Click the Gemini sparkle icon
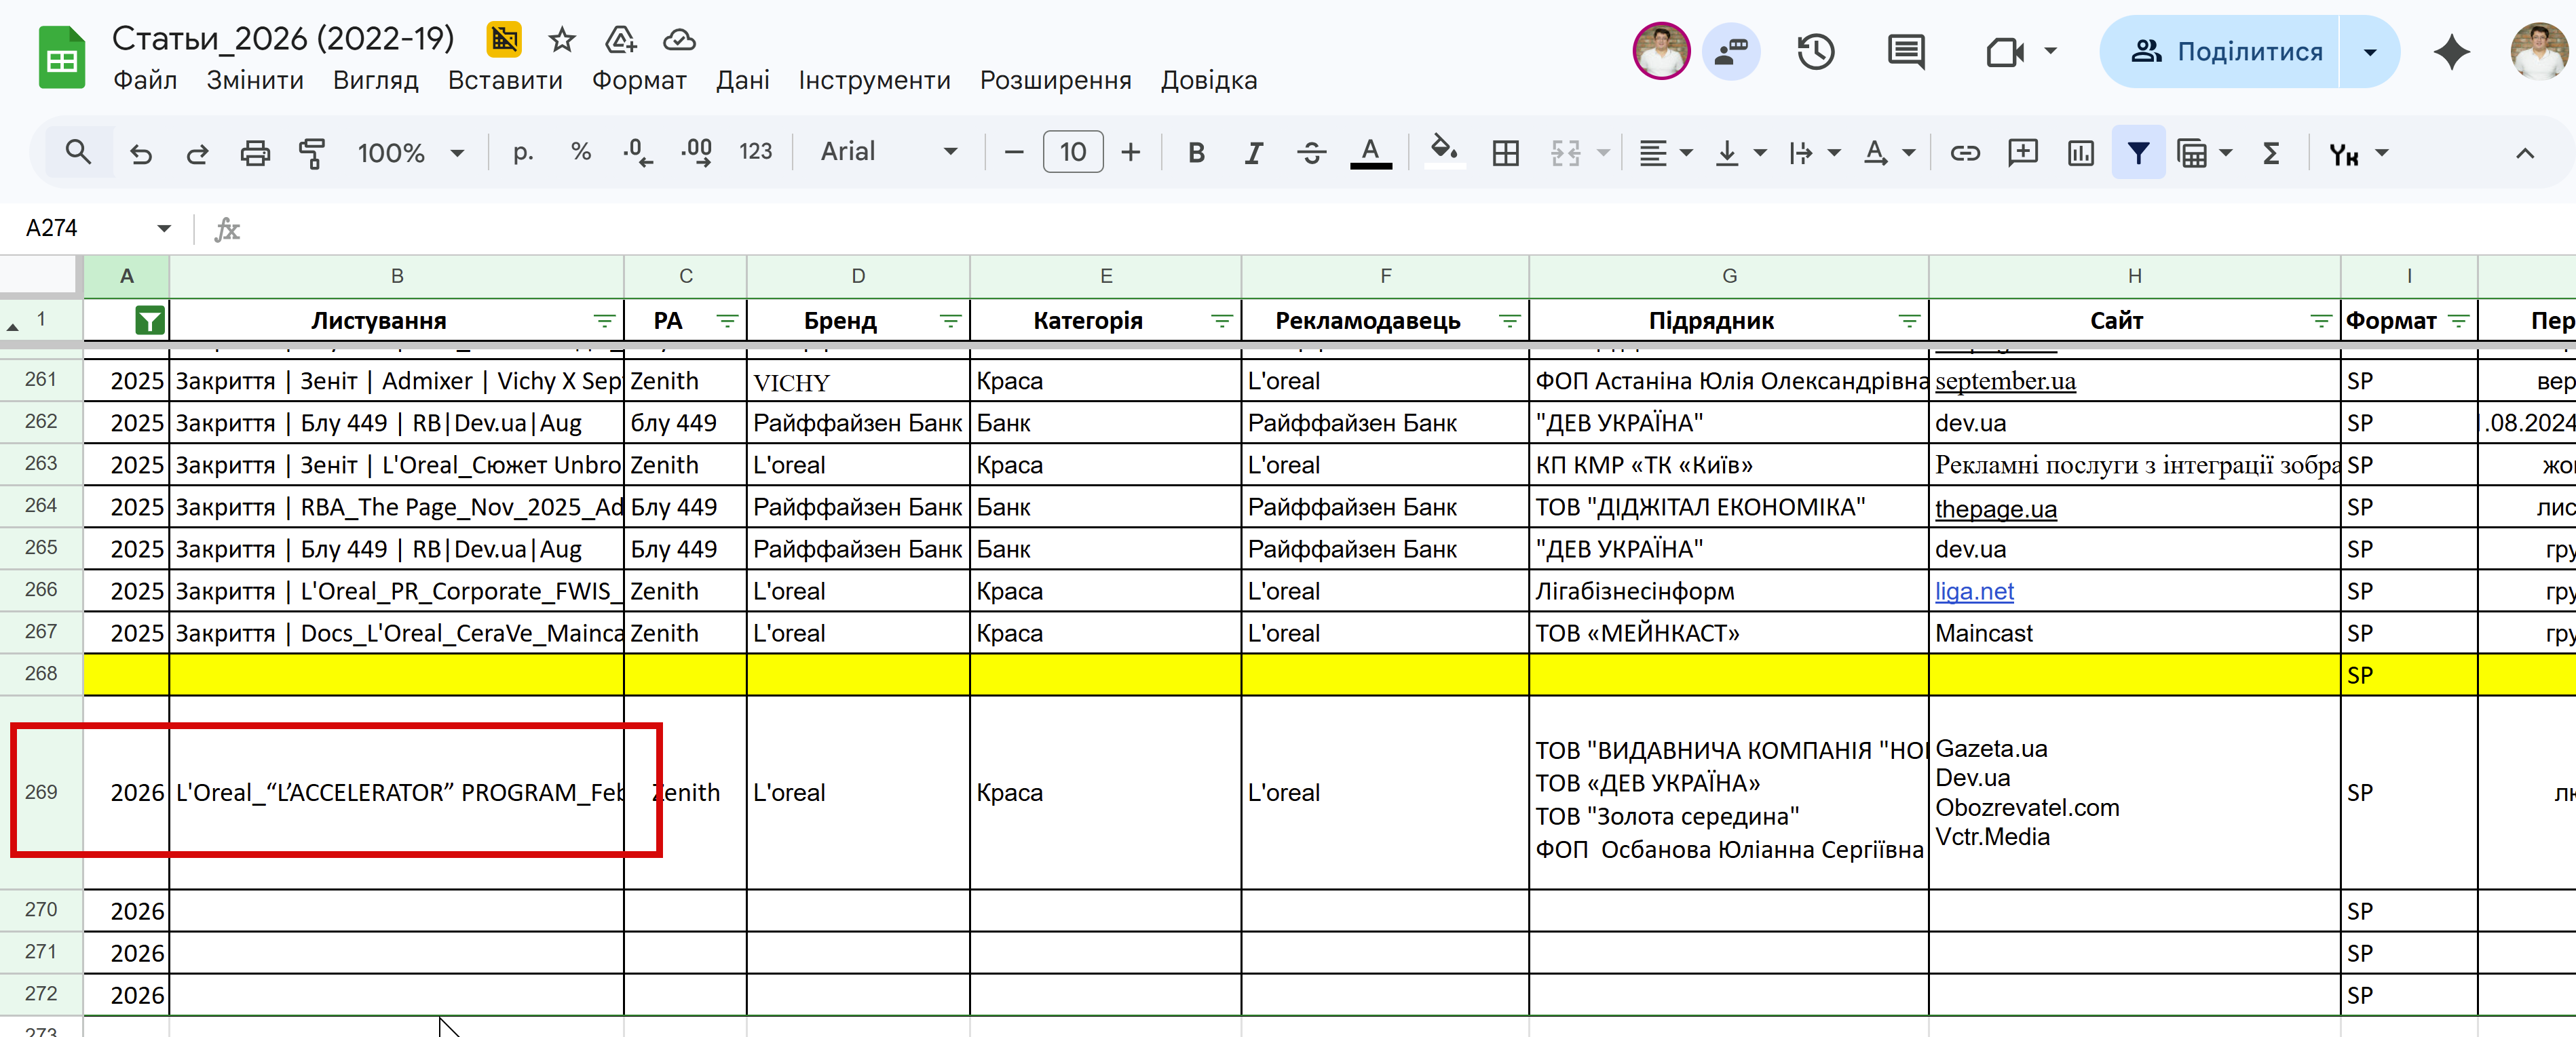The width and height of the screenshot is (2576, 1037). (x=2451, y=52)
